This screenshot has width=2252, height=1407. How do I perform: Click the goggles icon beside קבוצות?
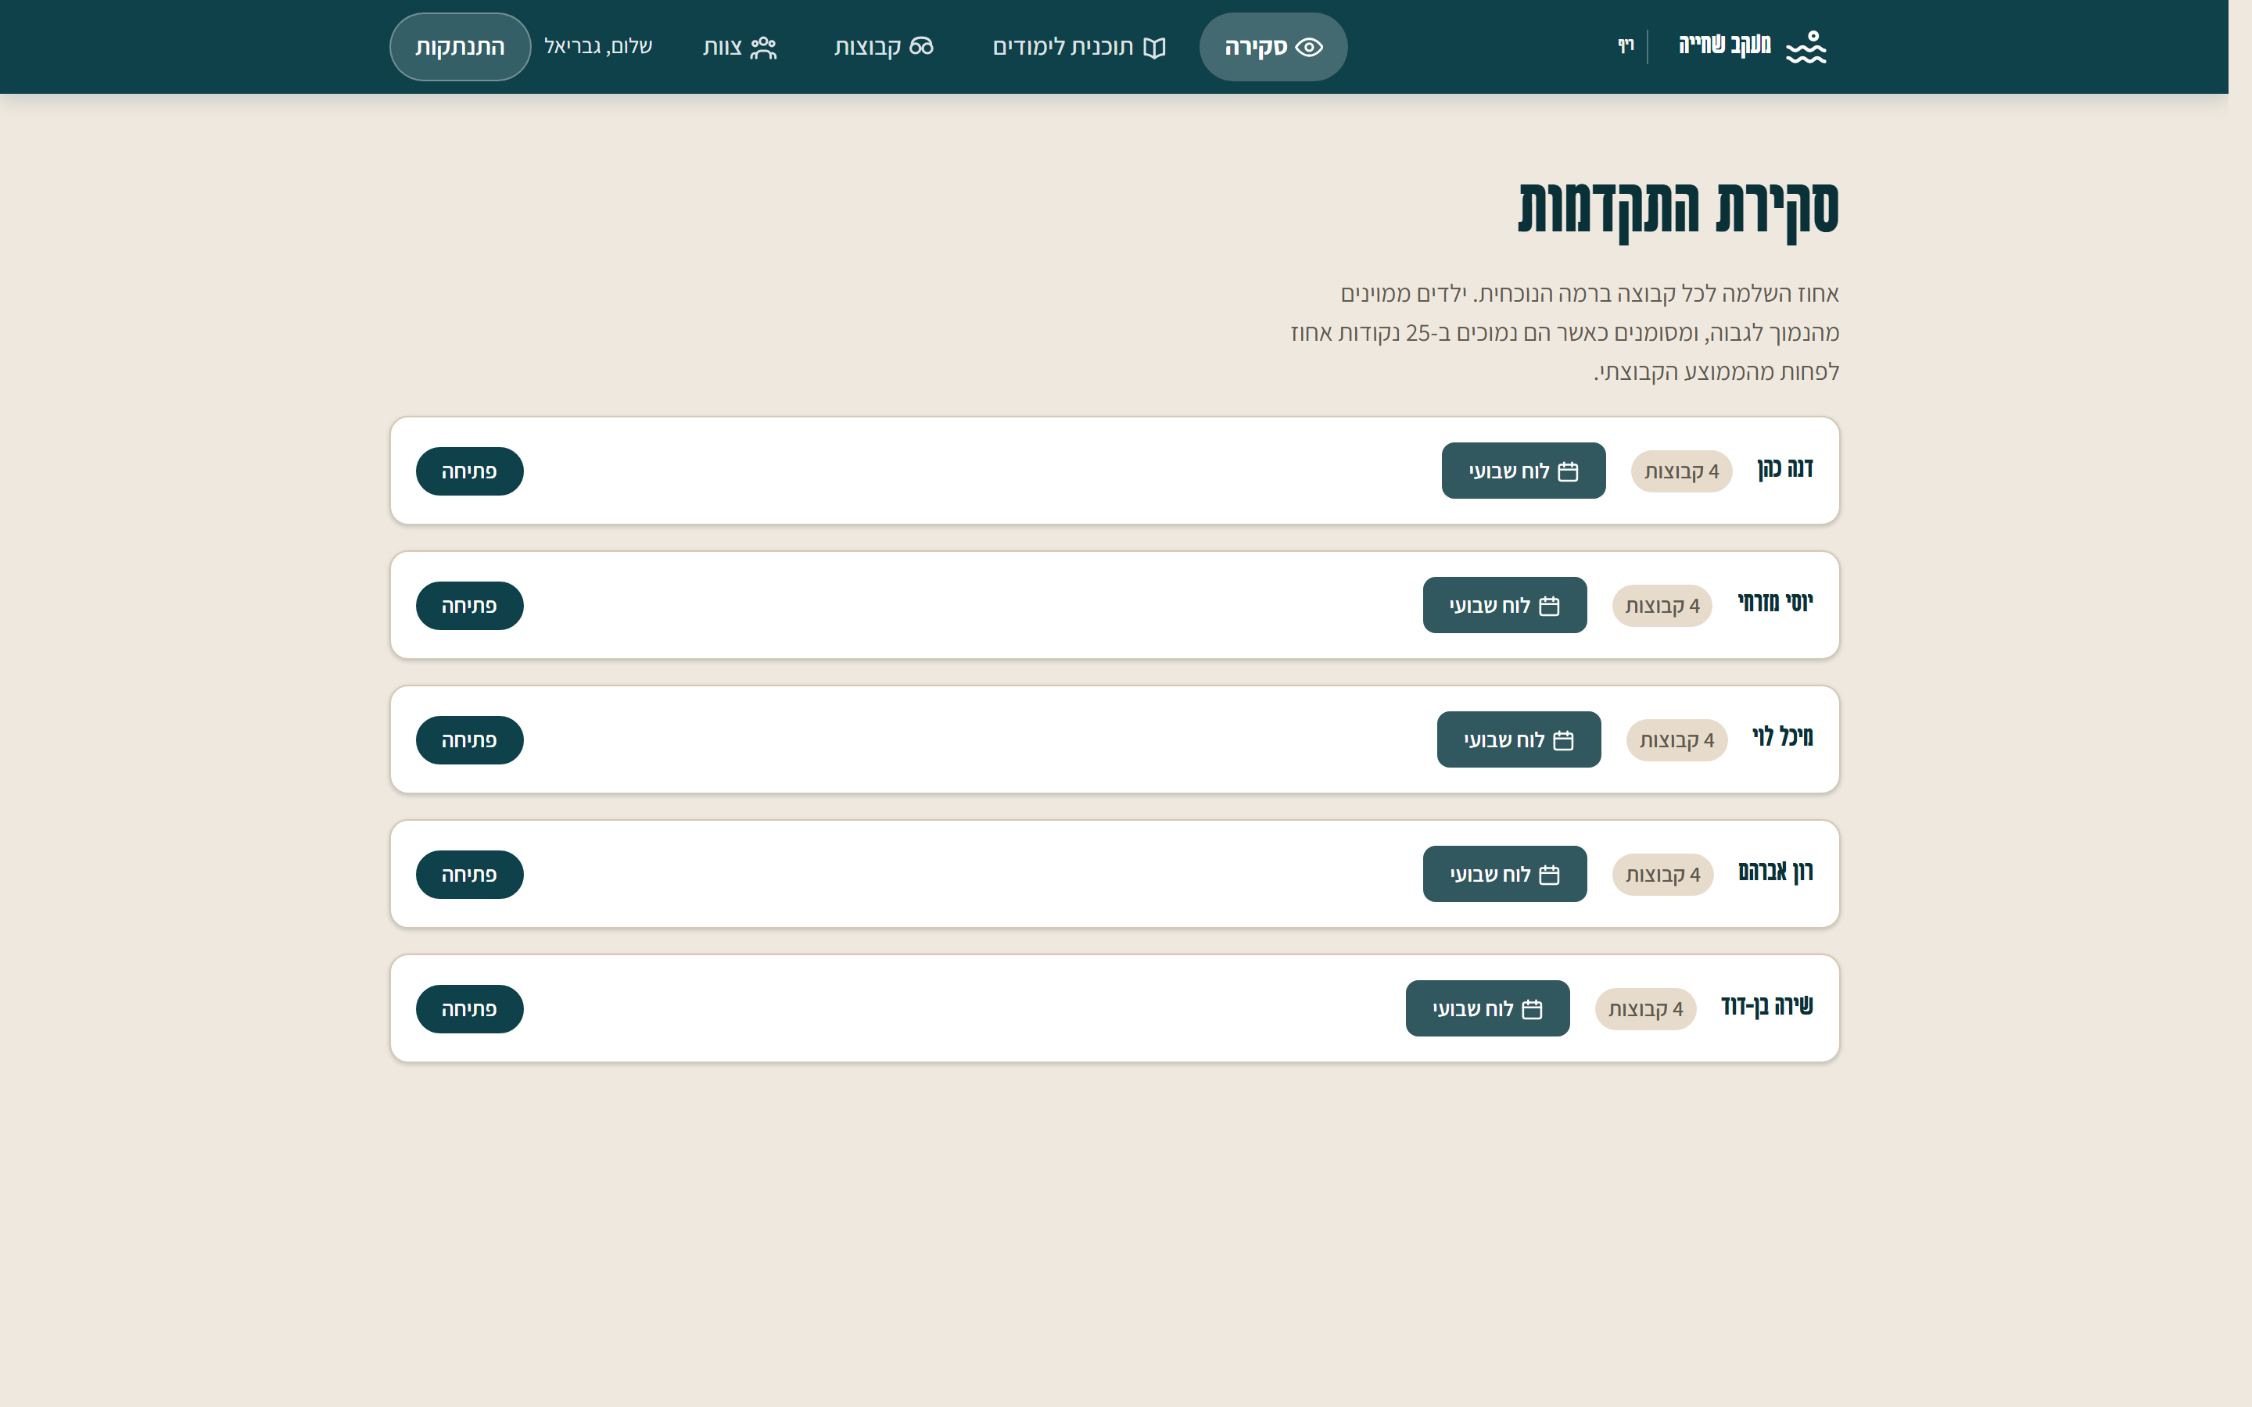(x=921, y=47)
